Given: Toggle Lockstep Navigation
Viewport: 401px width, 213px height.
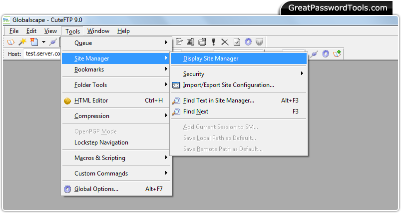Looking at the screenshot, I should coord(116,142).
